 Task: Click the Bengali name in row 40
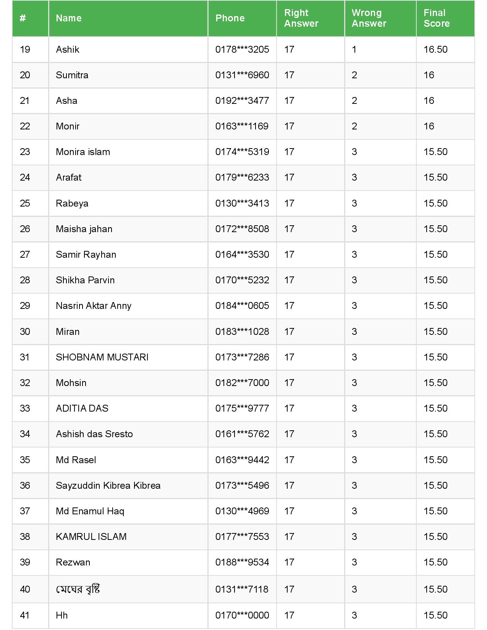pyautogui.click(x=78, y=590)
